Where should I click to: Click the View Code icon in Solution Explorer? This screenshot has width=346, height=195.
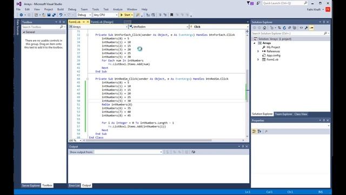click(x=301, y=28)
